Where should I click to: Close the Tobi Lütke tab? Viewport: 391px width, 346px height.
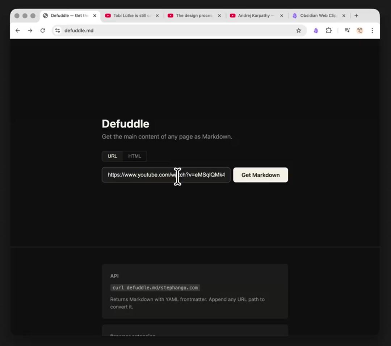coord(157,16)
